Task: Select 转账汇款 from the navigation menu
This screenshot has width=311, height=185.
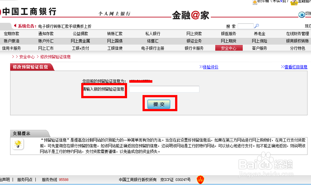Action: click(x=115, y=33)
